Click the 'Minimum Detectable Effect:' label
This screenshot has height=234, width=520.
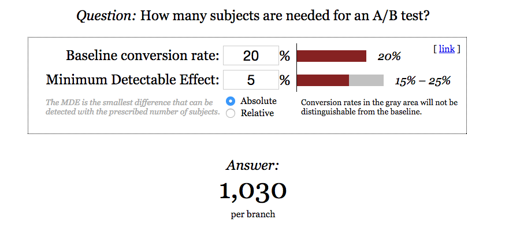[133, 80]
